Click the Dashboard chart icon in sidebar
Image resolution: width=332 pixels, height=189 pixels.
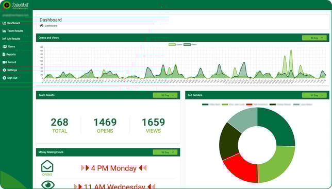coord(4,23)
